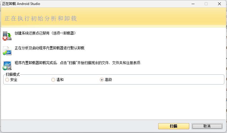Click the analysis checkmark document icon
This screenshot has width=227, height=133.
click(x=7, y=51)
